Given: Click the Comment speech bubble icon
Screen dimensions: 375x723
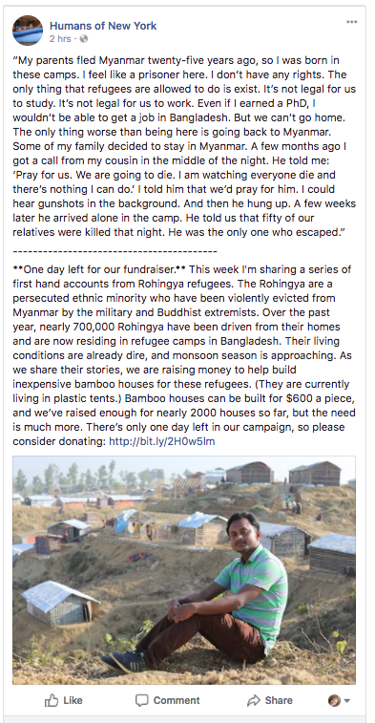Looking at the screenshot, I should coord(142,700).
